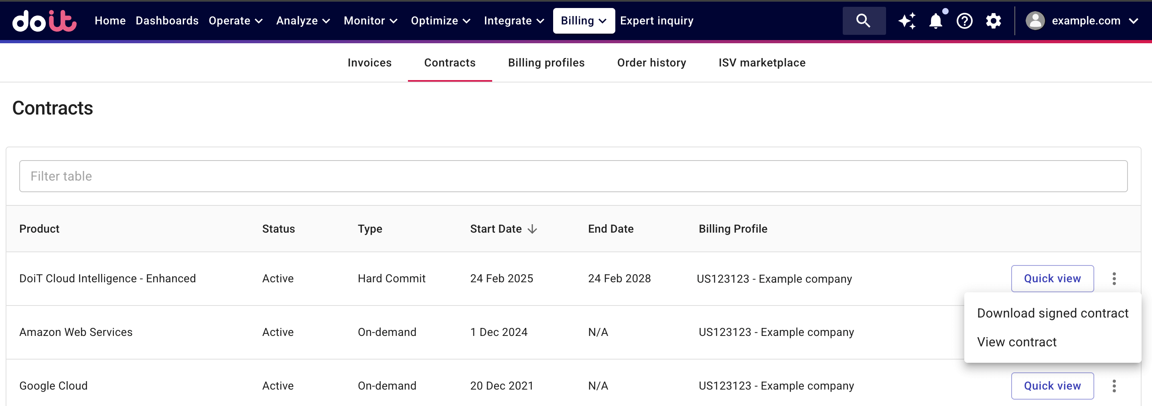
Task: Expand the Optimize menu
Action: pyautogui.click(x=441, y=20)
